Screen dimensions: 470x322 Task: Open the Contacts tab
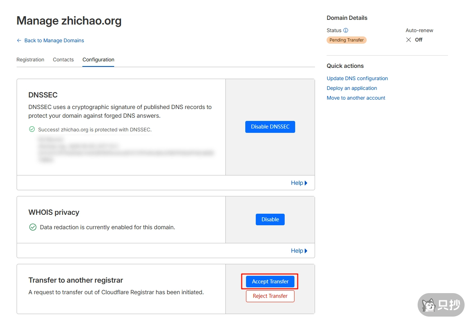pyautogui.click(x=63, y=60)
